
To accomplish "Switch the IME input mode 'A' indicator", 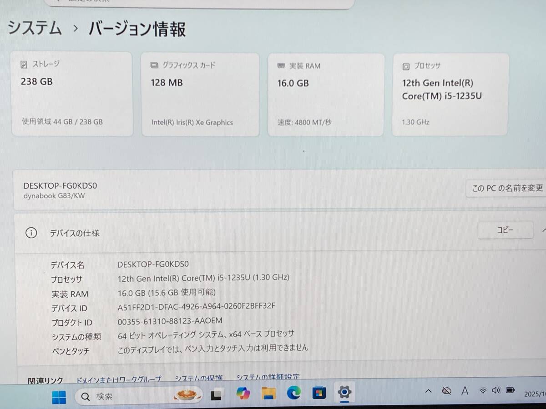I will tap(465, 390).
